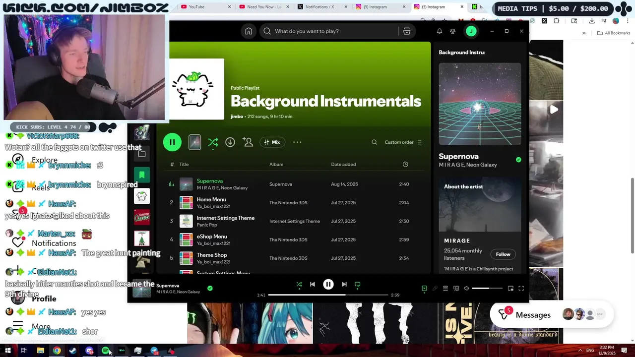
Task: Search within the playlist via magnifier icon
Action: click(x=375, y=142)
